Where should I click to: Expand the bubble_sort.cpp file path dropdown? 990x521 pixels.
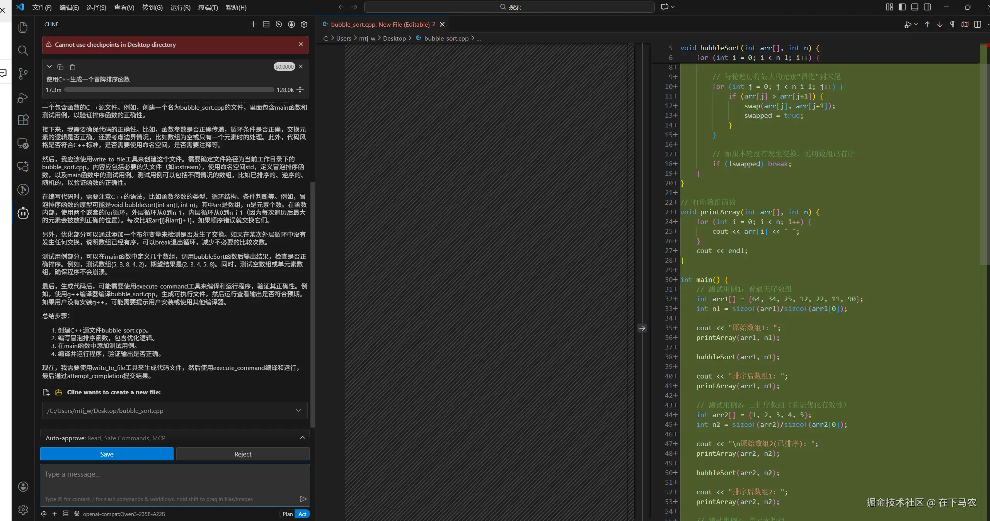(298, 411)
